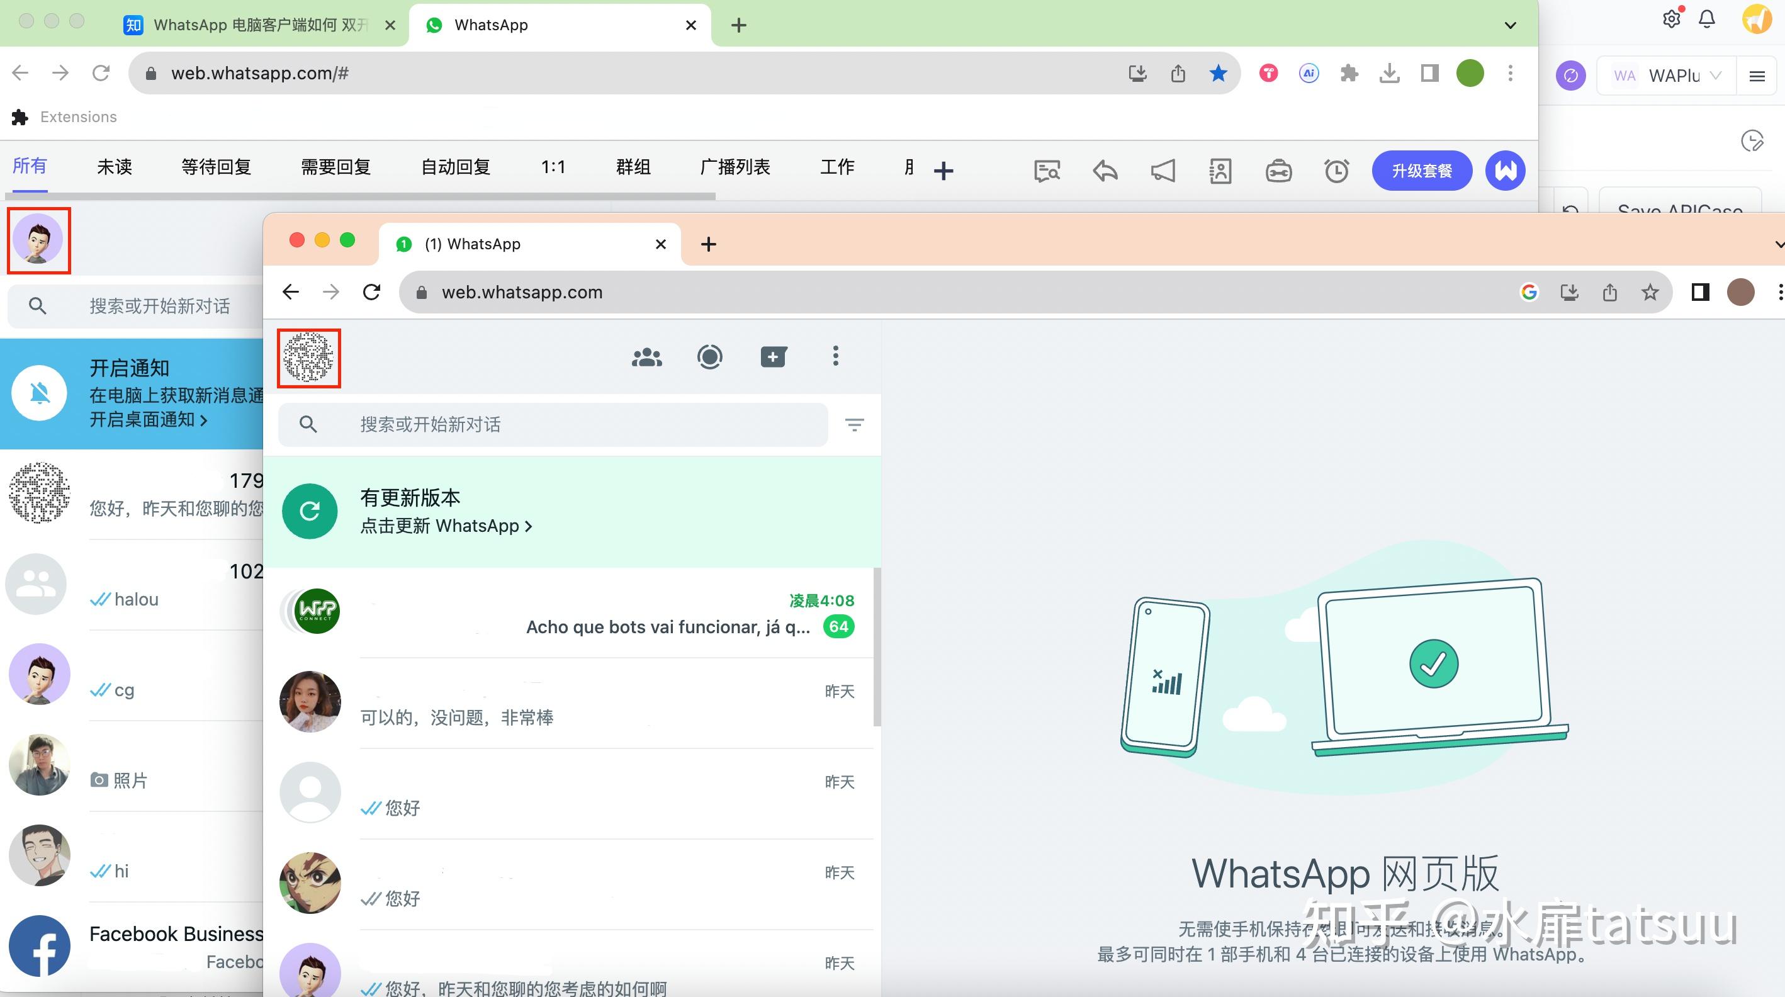Reload page in back browser window

(x=101, y=73)
